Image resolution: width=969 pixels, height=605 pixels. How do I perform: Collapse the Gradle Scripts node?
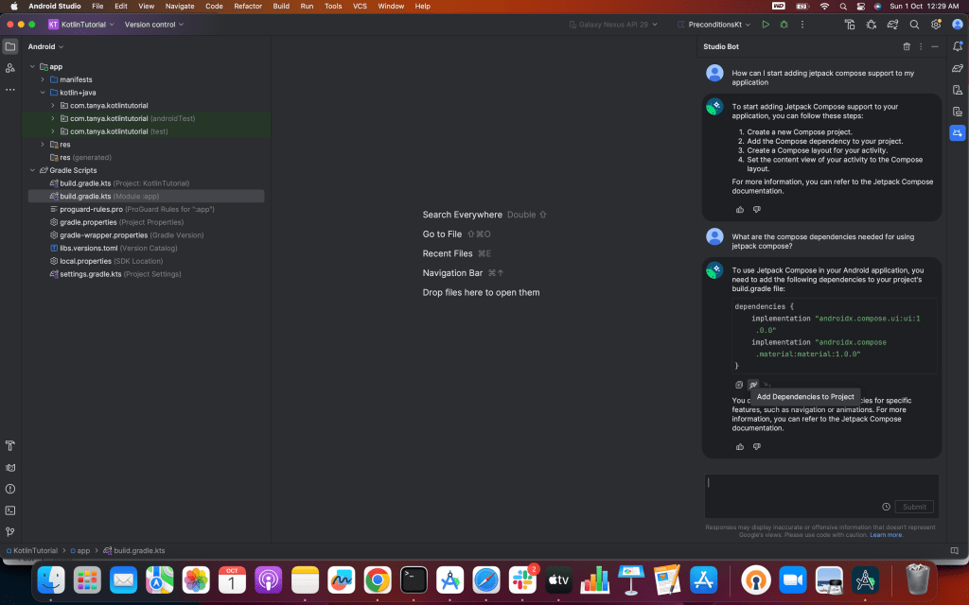[x=33, y=170]
